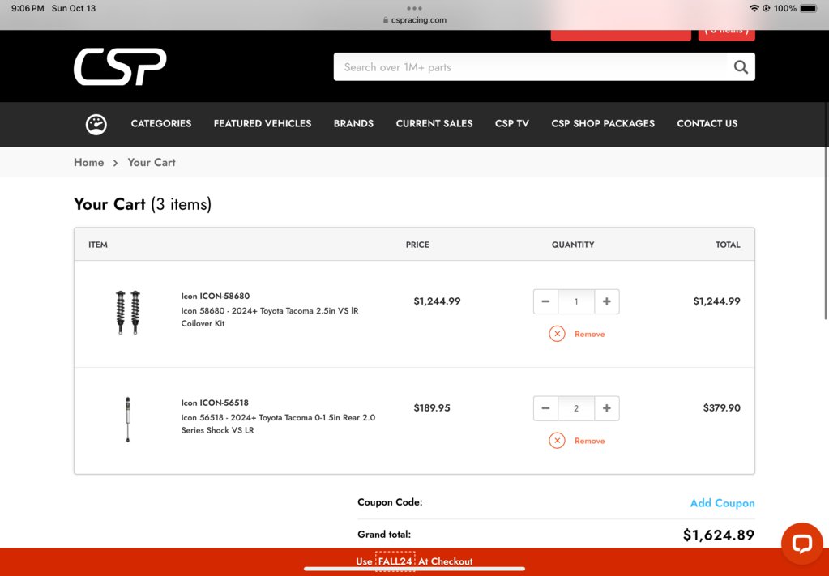Viewport: 829px width, 576px height.
Task: Click Icon ICON-56518 part number
Action: click(x=215, y=403)
